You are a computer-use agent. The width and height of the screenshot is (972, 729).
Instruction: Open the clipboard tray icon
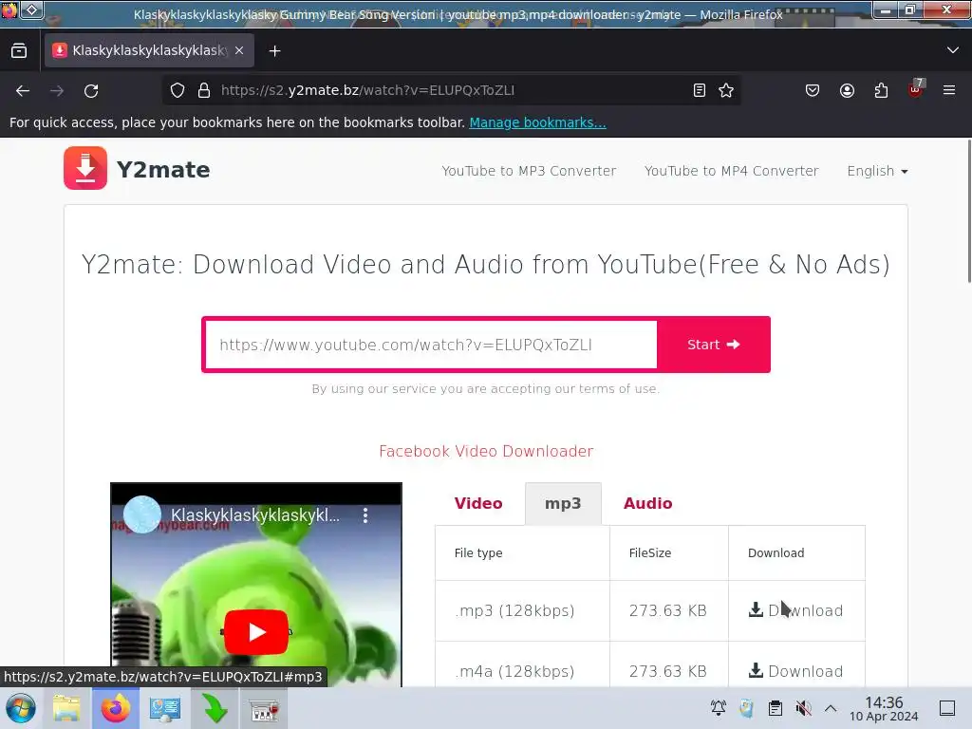point(775,708)
